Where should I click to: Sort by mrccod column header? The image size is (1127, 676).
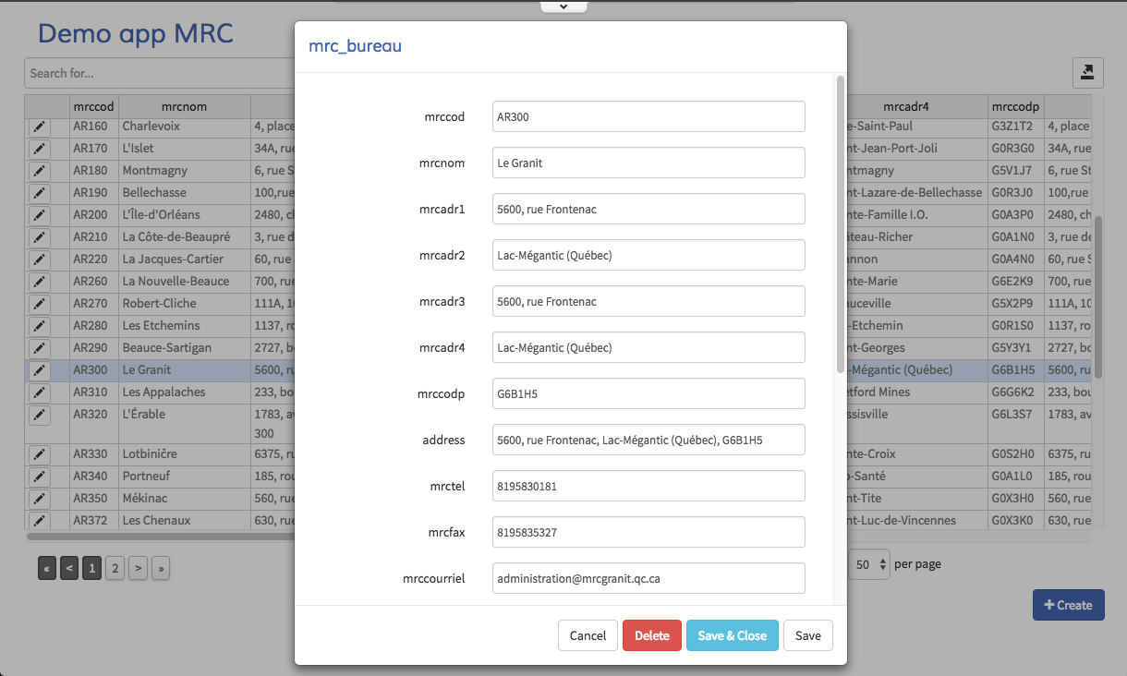coord(93,106)
